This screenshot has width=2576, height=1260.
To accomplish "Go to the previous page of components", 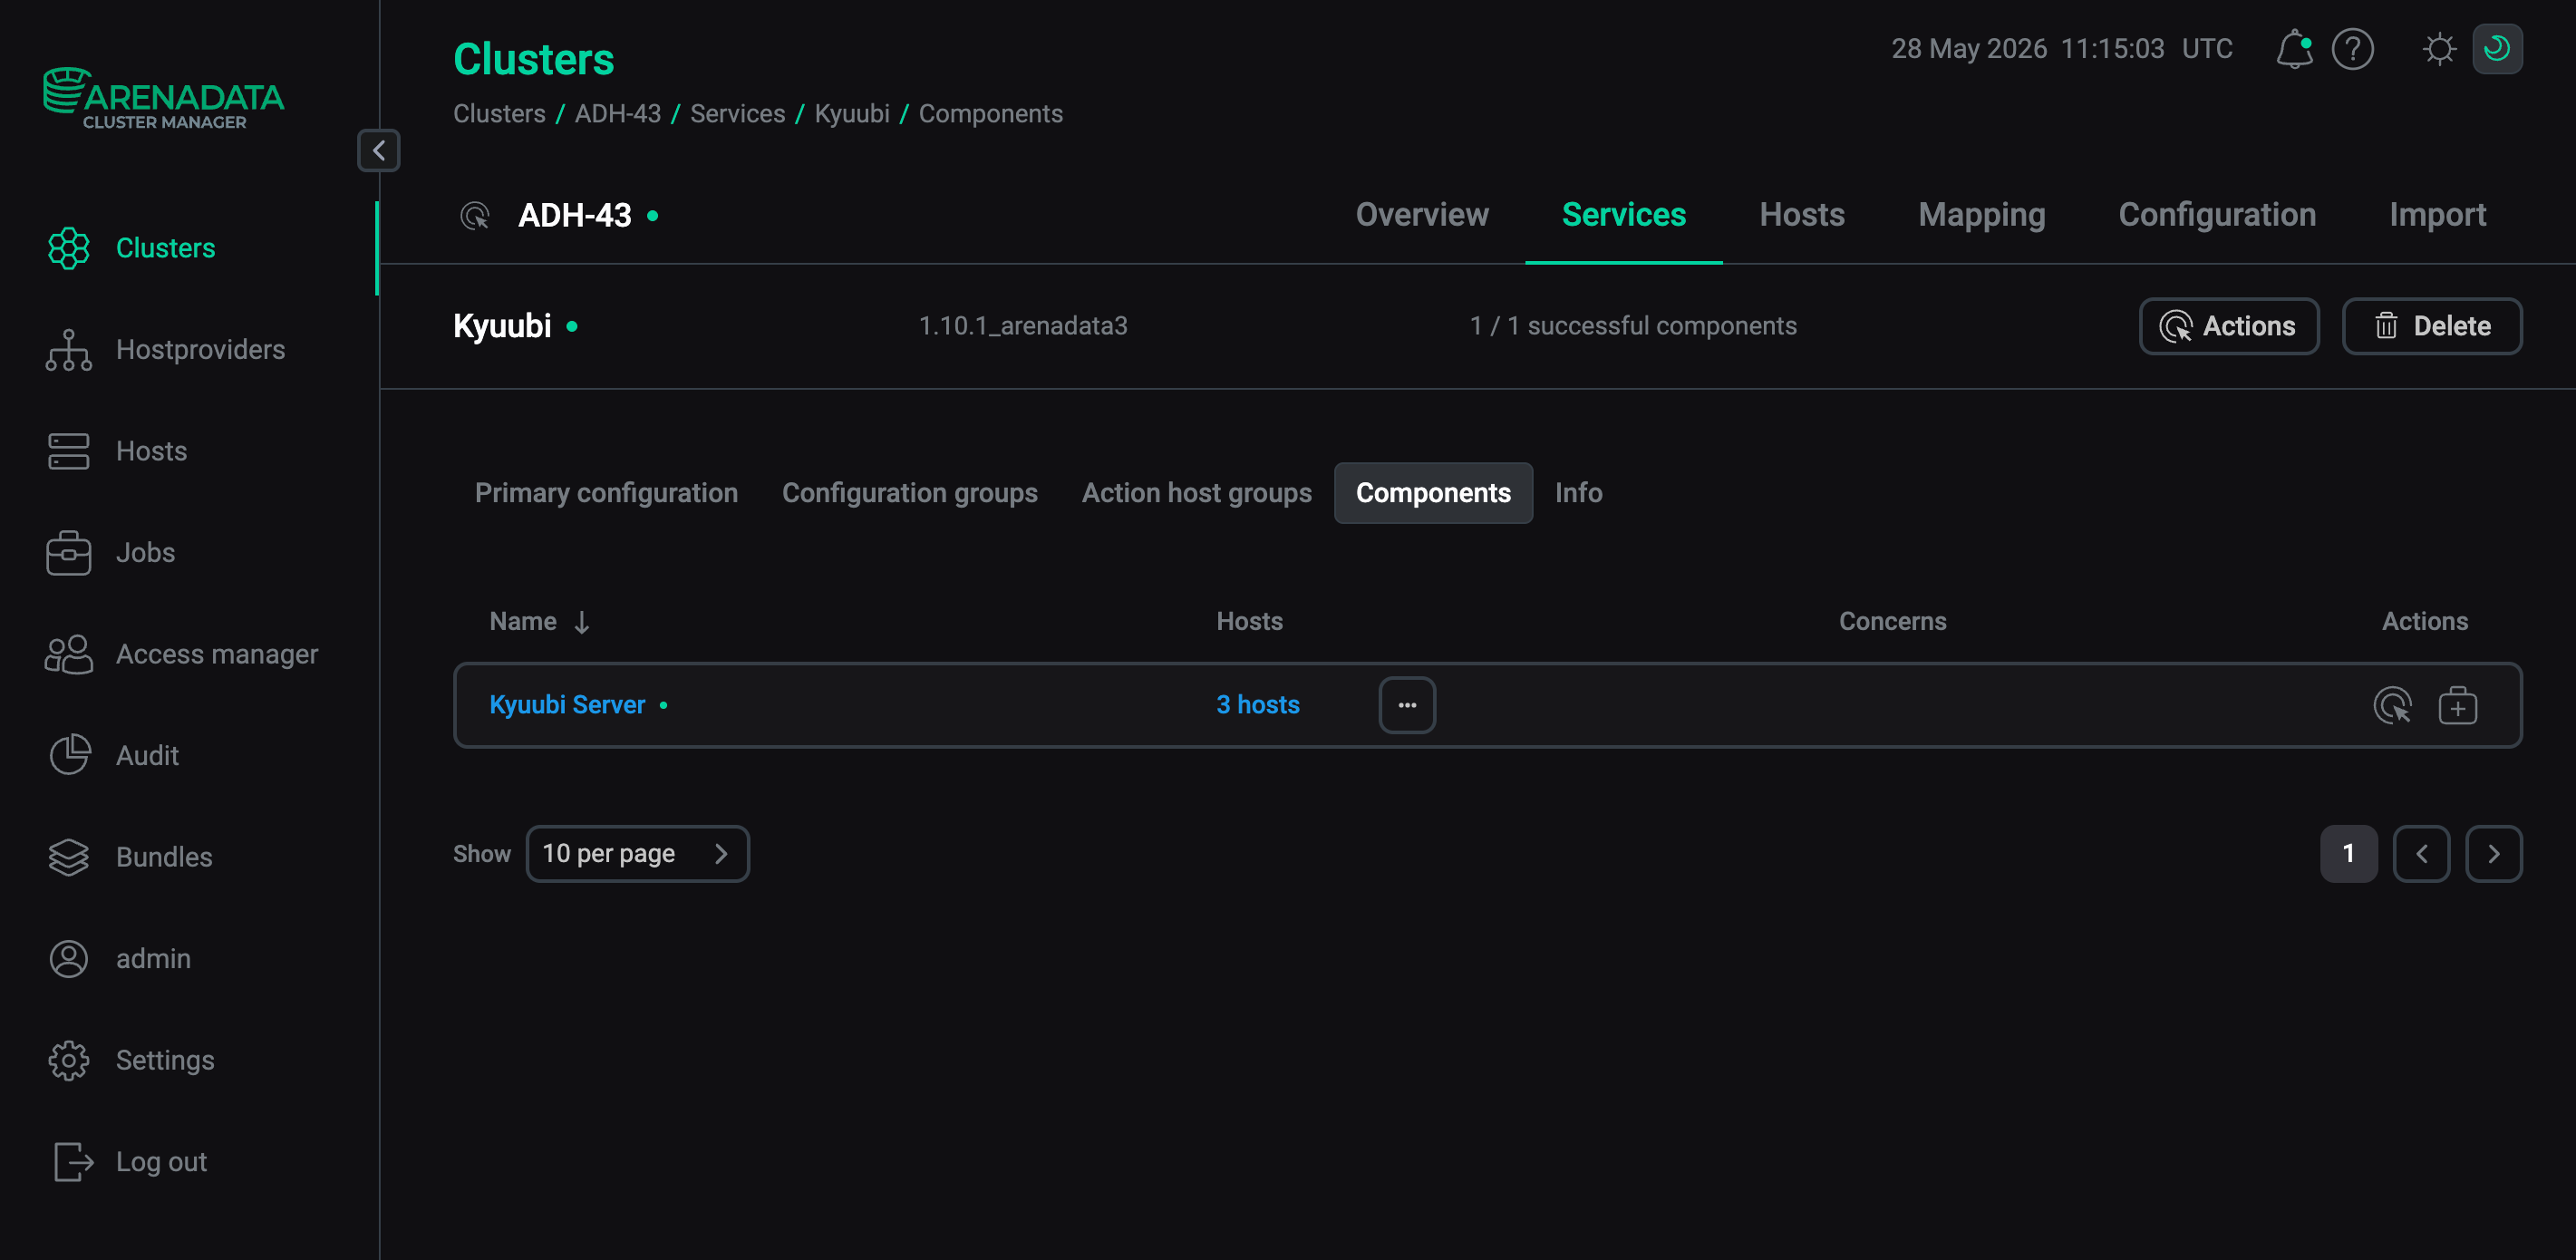I will [x=2421, y=854].
